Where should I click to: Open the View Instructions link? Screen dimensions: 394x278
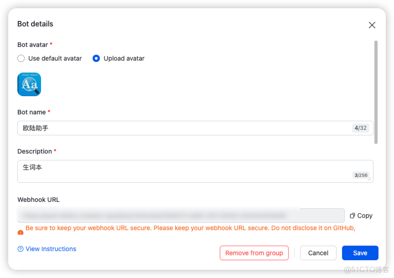pyautogui.click(x=51, y=249)
